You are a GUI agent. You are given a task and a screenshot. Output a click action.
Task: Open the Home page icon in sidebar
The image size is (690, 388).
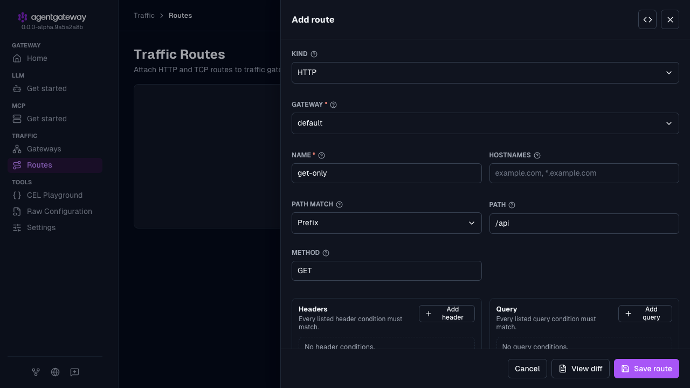click(x=17, y=58)
